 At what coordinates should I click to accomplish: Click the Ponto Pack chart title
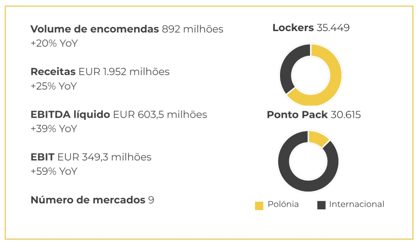[297, 115]
